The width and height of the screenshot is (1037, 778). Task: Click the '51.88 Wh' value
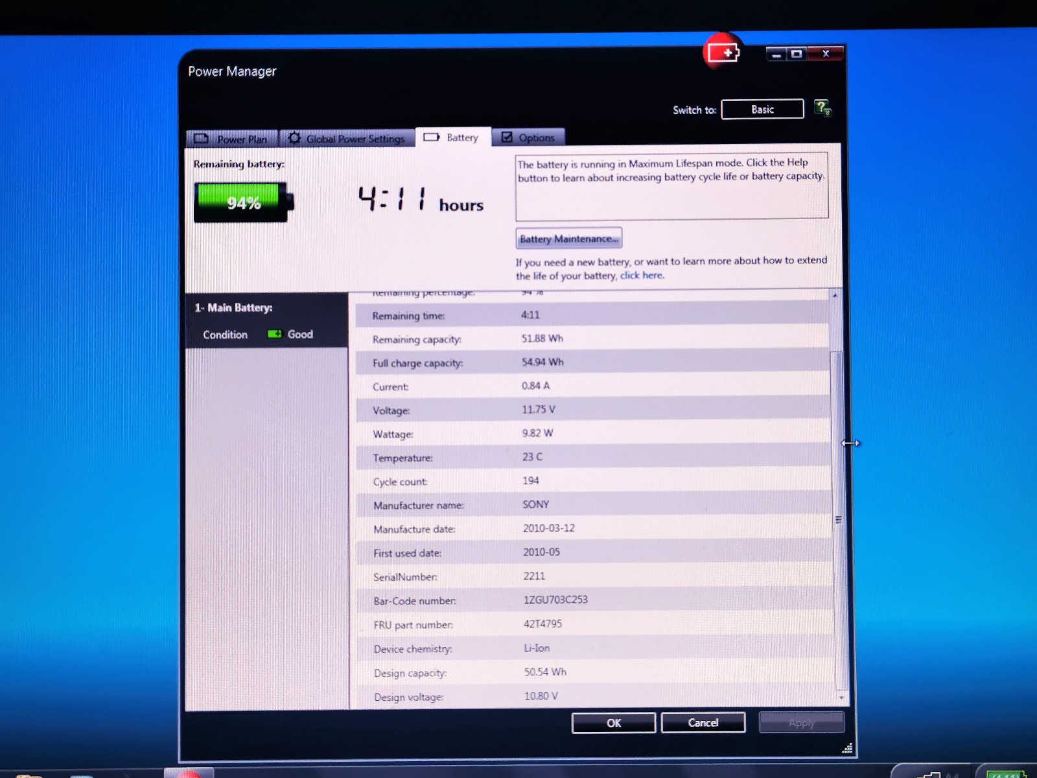coord(542,338)
